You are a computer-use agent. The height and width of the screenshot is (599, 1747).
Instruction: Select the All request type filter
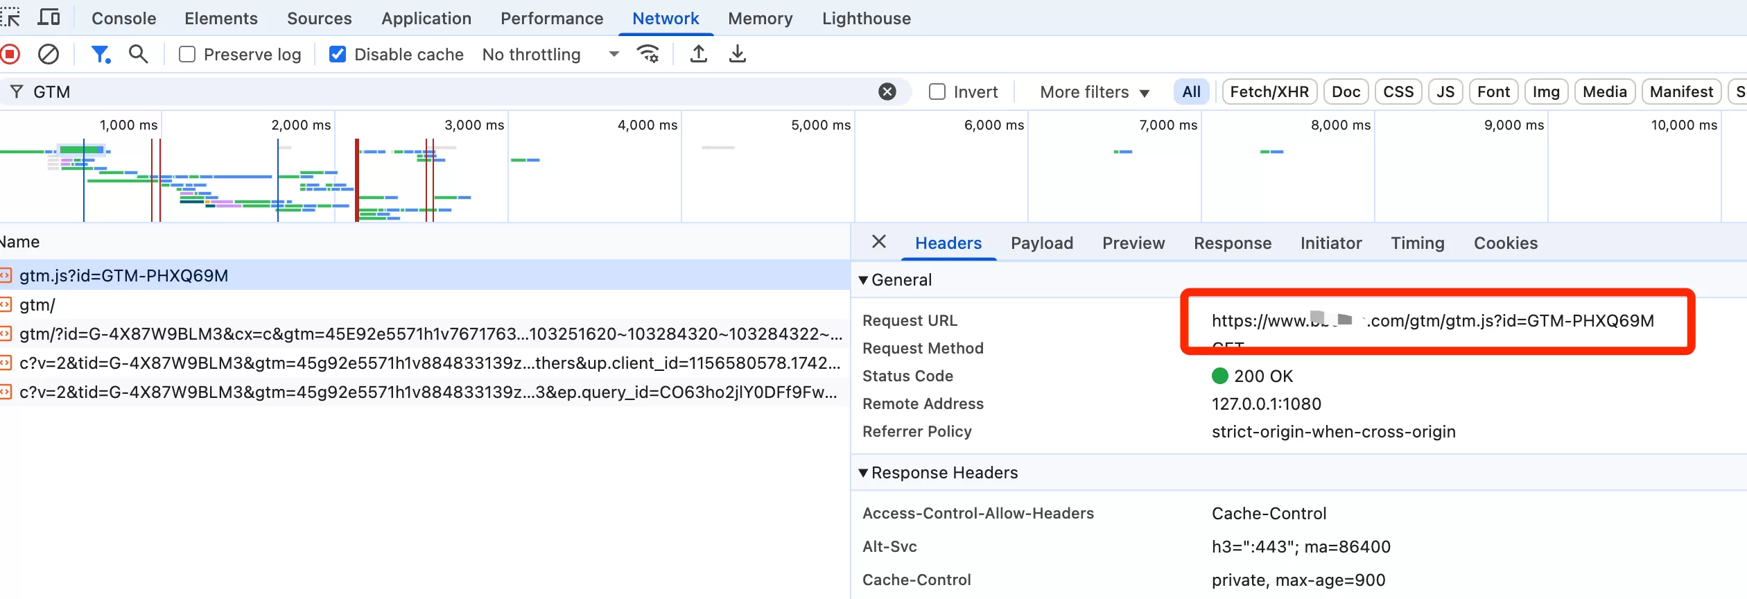point(1192,92)
